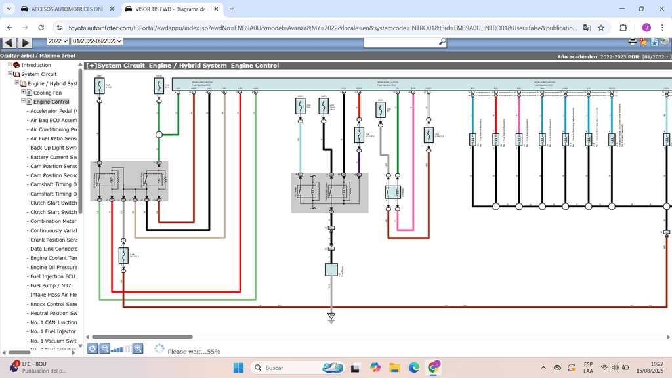Open the 2022 model year dropdown
The image size is (672, 378).
click(x=58, y=41)
